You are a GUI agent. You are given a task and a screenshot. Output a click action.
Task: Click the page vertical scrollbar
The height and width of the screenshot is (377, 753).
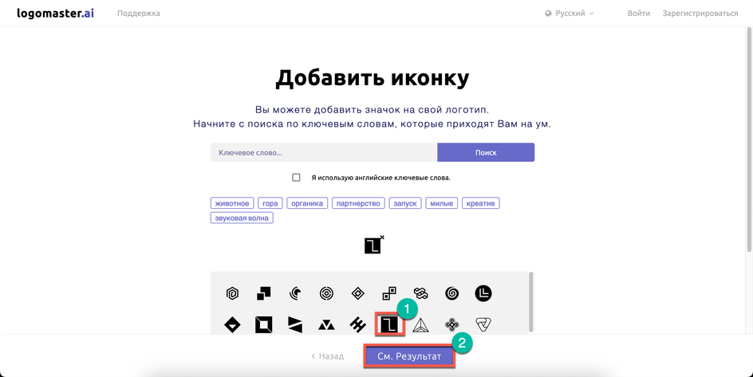(749, 139)
